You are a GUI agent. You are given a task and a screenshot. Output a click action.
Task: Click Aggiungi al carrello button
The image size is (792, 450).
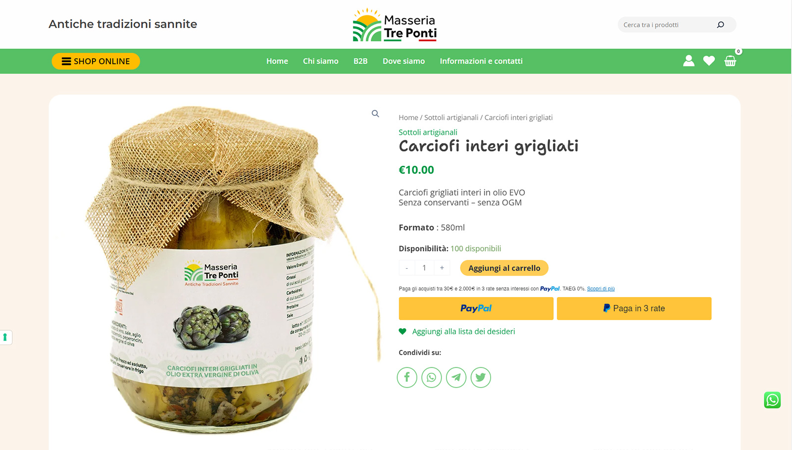tap(504, 268)
